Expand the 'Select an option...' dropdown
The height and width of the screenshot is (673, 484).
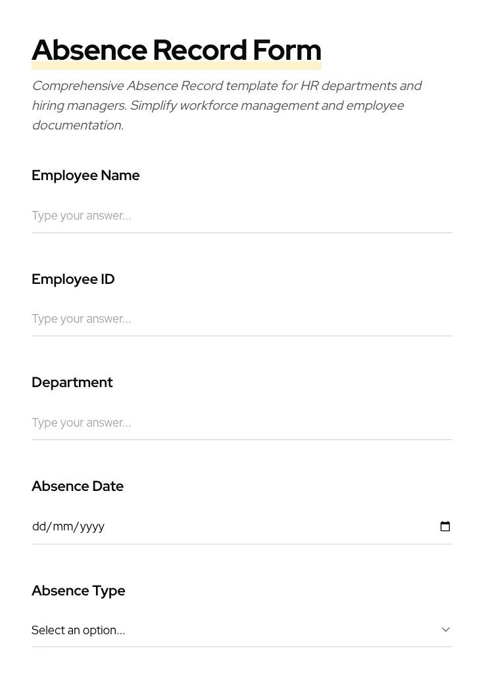(x=241, y=630)
